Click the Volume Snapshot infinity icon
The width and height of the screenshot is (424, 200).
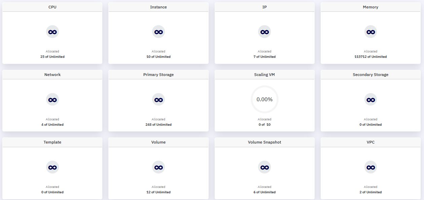point(264,167)
